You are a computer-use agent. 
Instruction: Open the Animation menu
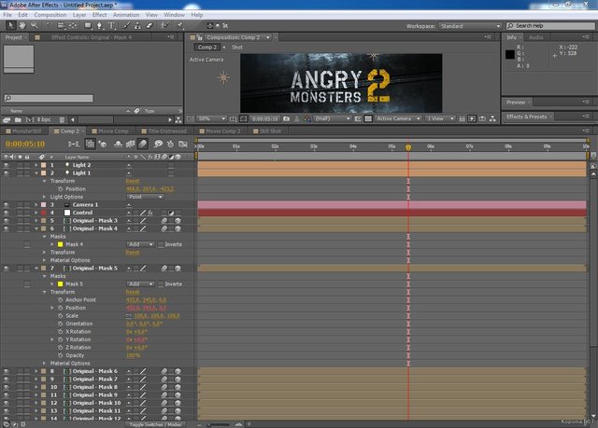(x=126, y=15)
